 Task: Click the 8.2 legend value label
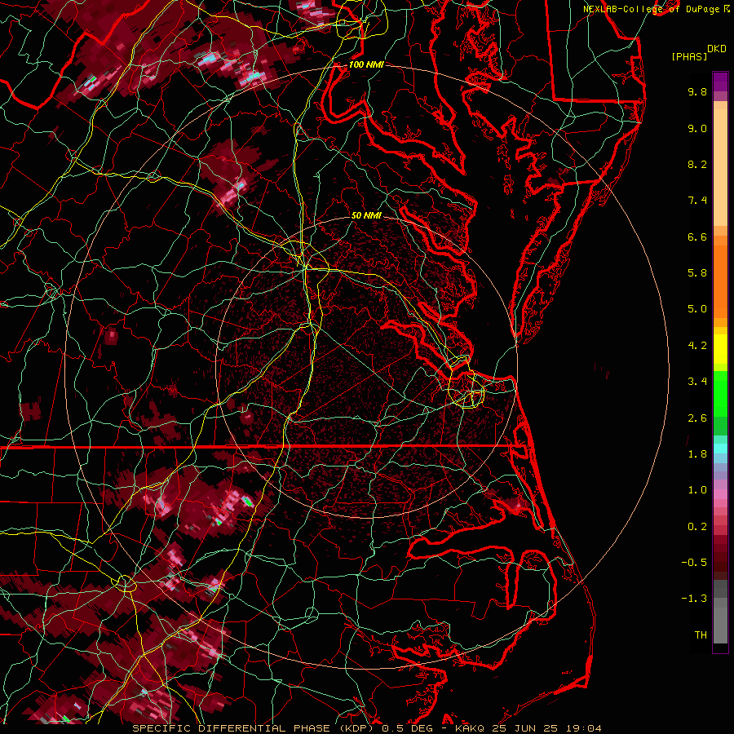coord(697,164)
